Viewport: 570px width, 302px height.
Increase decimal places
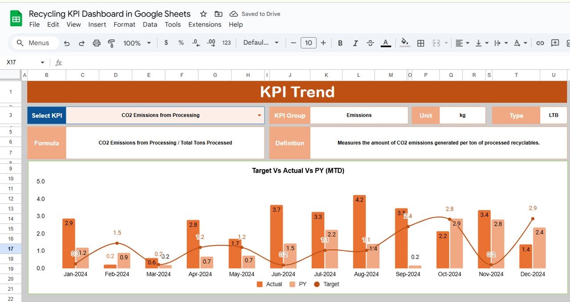point(211,43)
